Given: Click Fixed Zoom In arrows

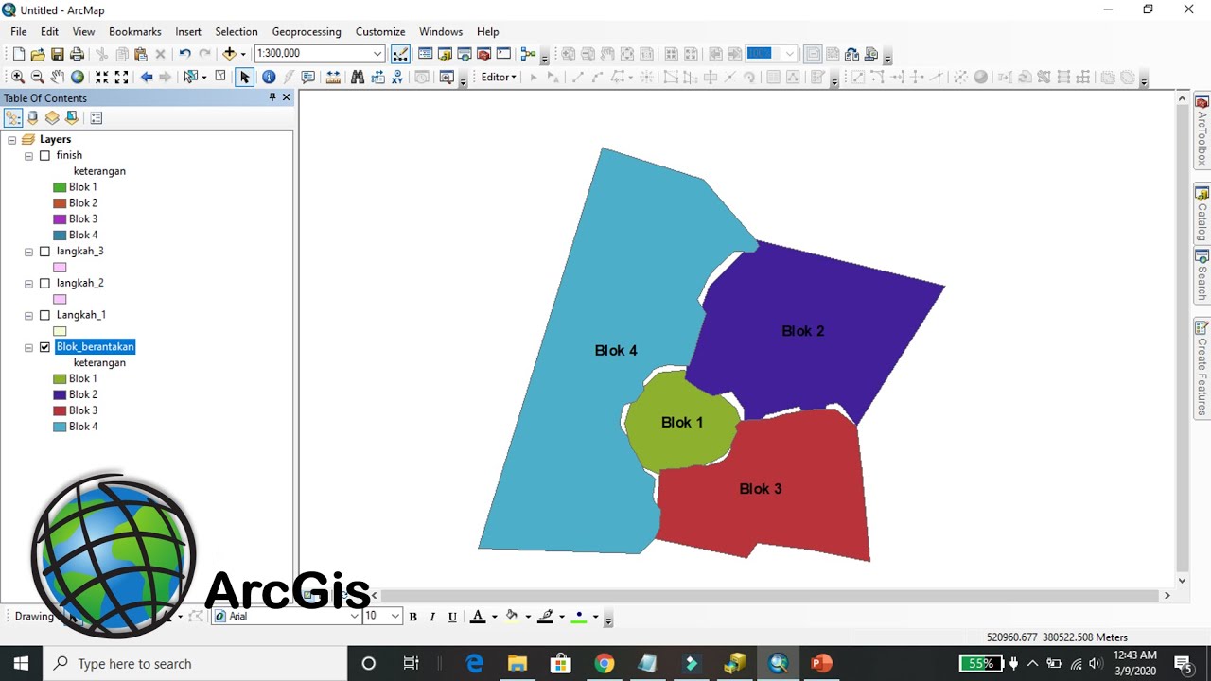Looking at the screenshot, I should click(102, 78).
